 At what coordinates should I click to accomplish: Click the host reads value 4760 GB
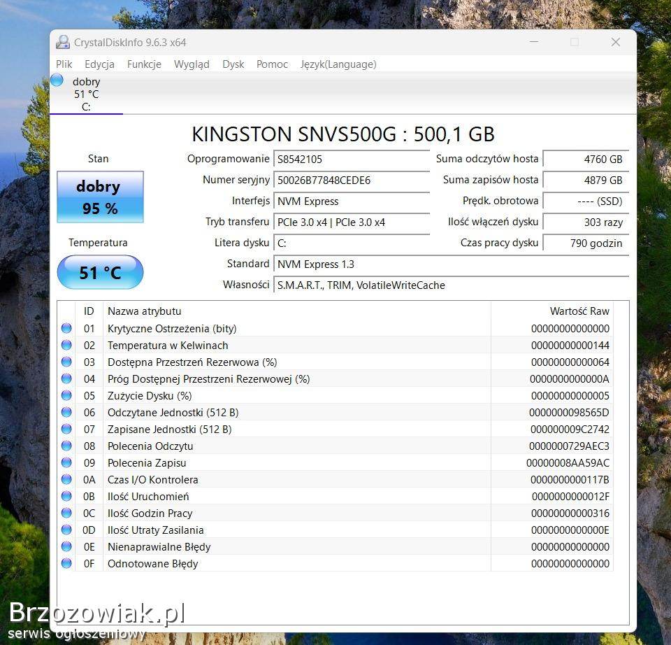[586, 160]
